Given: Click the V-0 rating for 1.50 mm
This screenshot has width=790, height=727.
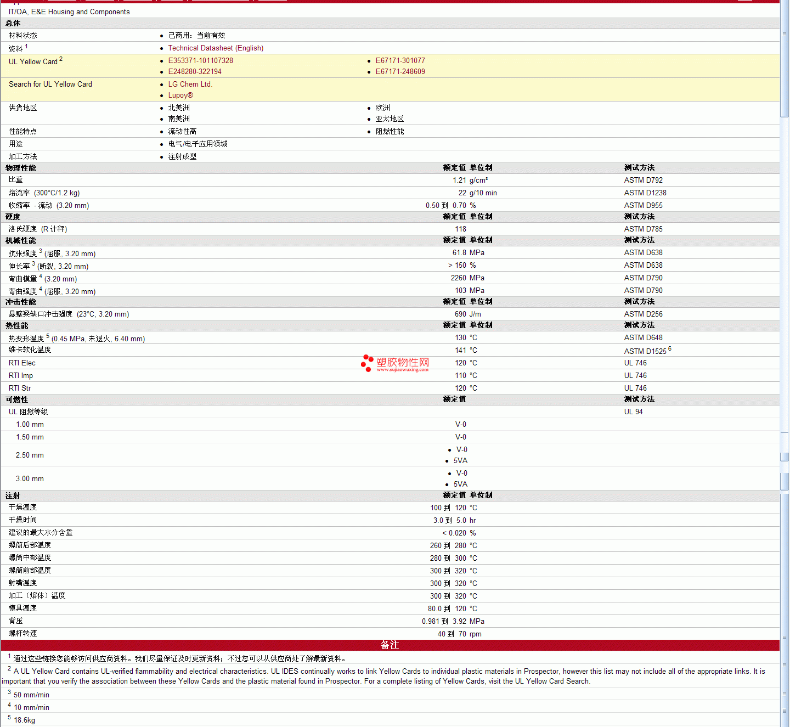Looking at the screenshot, I should (461, 437).
